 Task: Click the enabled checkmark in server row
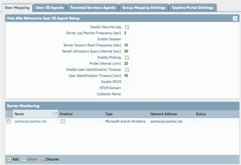point(63,121)
